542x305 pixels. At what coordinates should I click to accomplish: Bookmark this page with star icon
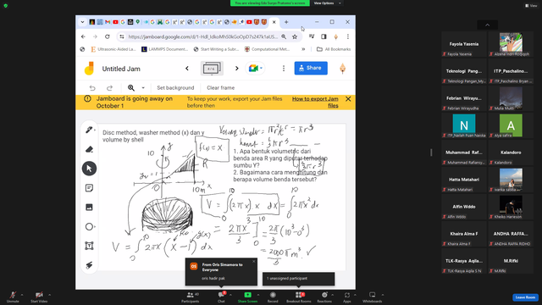click(x=295, y=36)
